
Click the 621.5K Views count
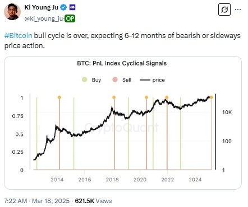[93, 201]
